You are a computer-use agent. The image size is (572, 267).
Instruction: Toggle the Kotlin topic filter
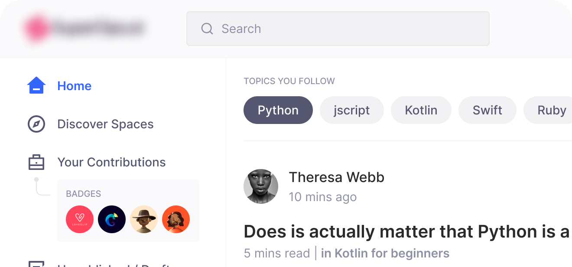pos(421,110)
